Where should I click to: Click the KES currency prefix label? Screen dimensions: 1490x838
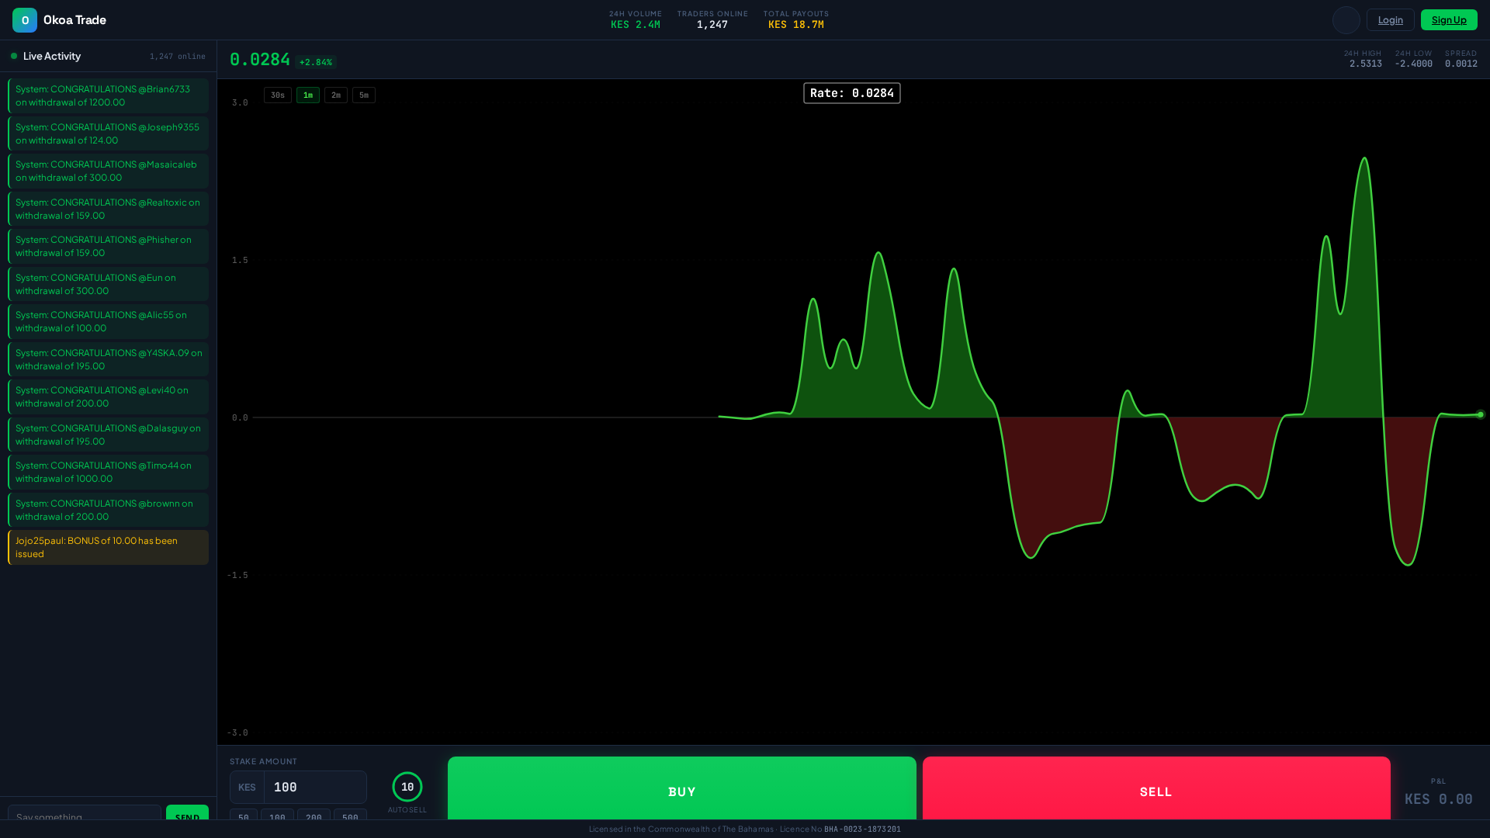(247, 787)
